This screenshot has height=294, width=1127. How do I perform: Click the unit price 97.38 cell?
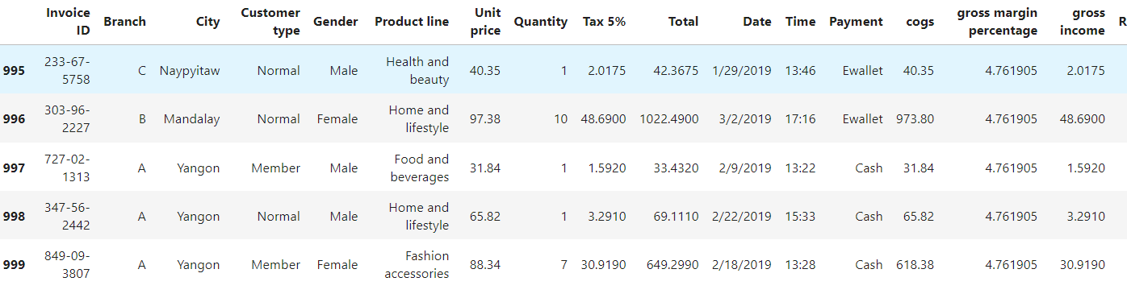point(485,118)
